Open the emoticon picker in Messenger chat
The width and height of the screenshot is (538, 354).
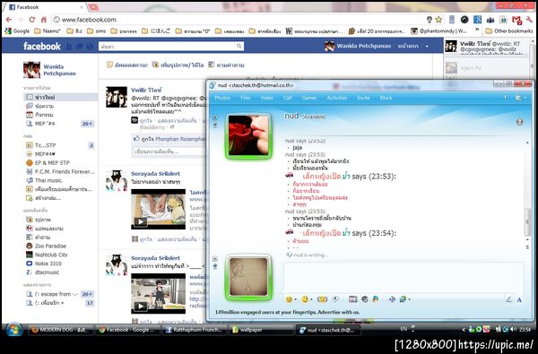(x=290, y=299)
